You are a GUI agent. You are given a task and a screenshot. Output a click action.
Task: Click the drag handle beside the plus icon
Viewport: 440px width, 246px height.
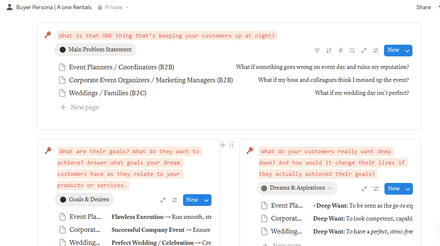pos(231,145)
